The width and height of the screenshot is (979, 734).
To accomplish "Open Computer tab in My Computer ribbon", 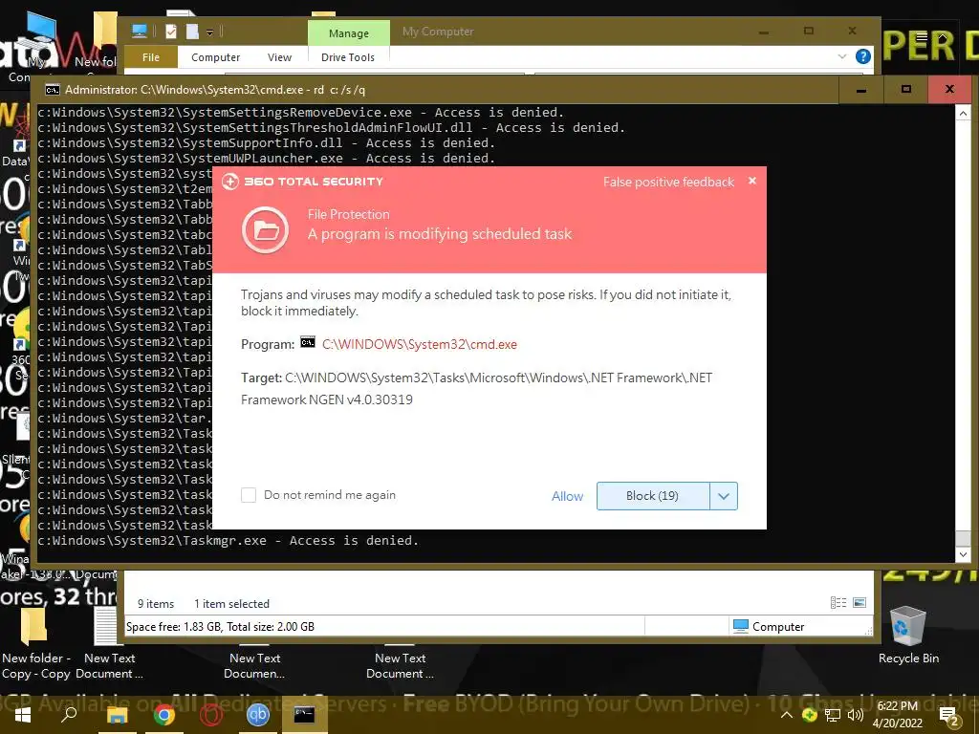I will [x=215, y=56].
